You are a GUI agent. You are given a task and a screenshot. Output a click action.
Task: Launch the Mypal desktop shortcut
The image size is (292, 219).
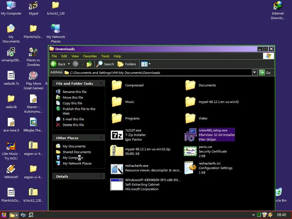point(33,8)
